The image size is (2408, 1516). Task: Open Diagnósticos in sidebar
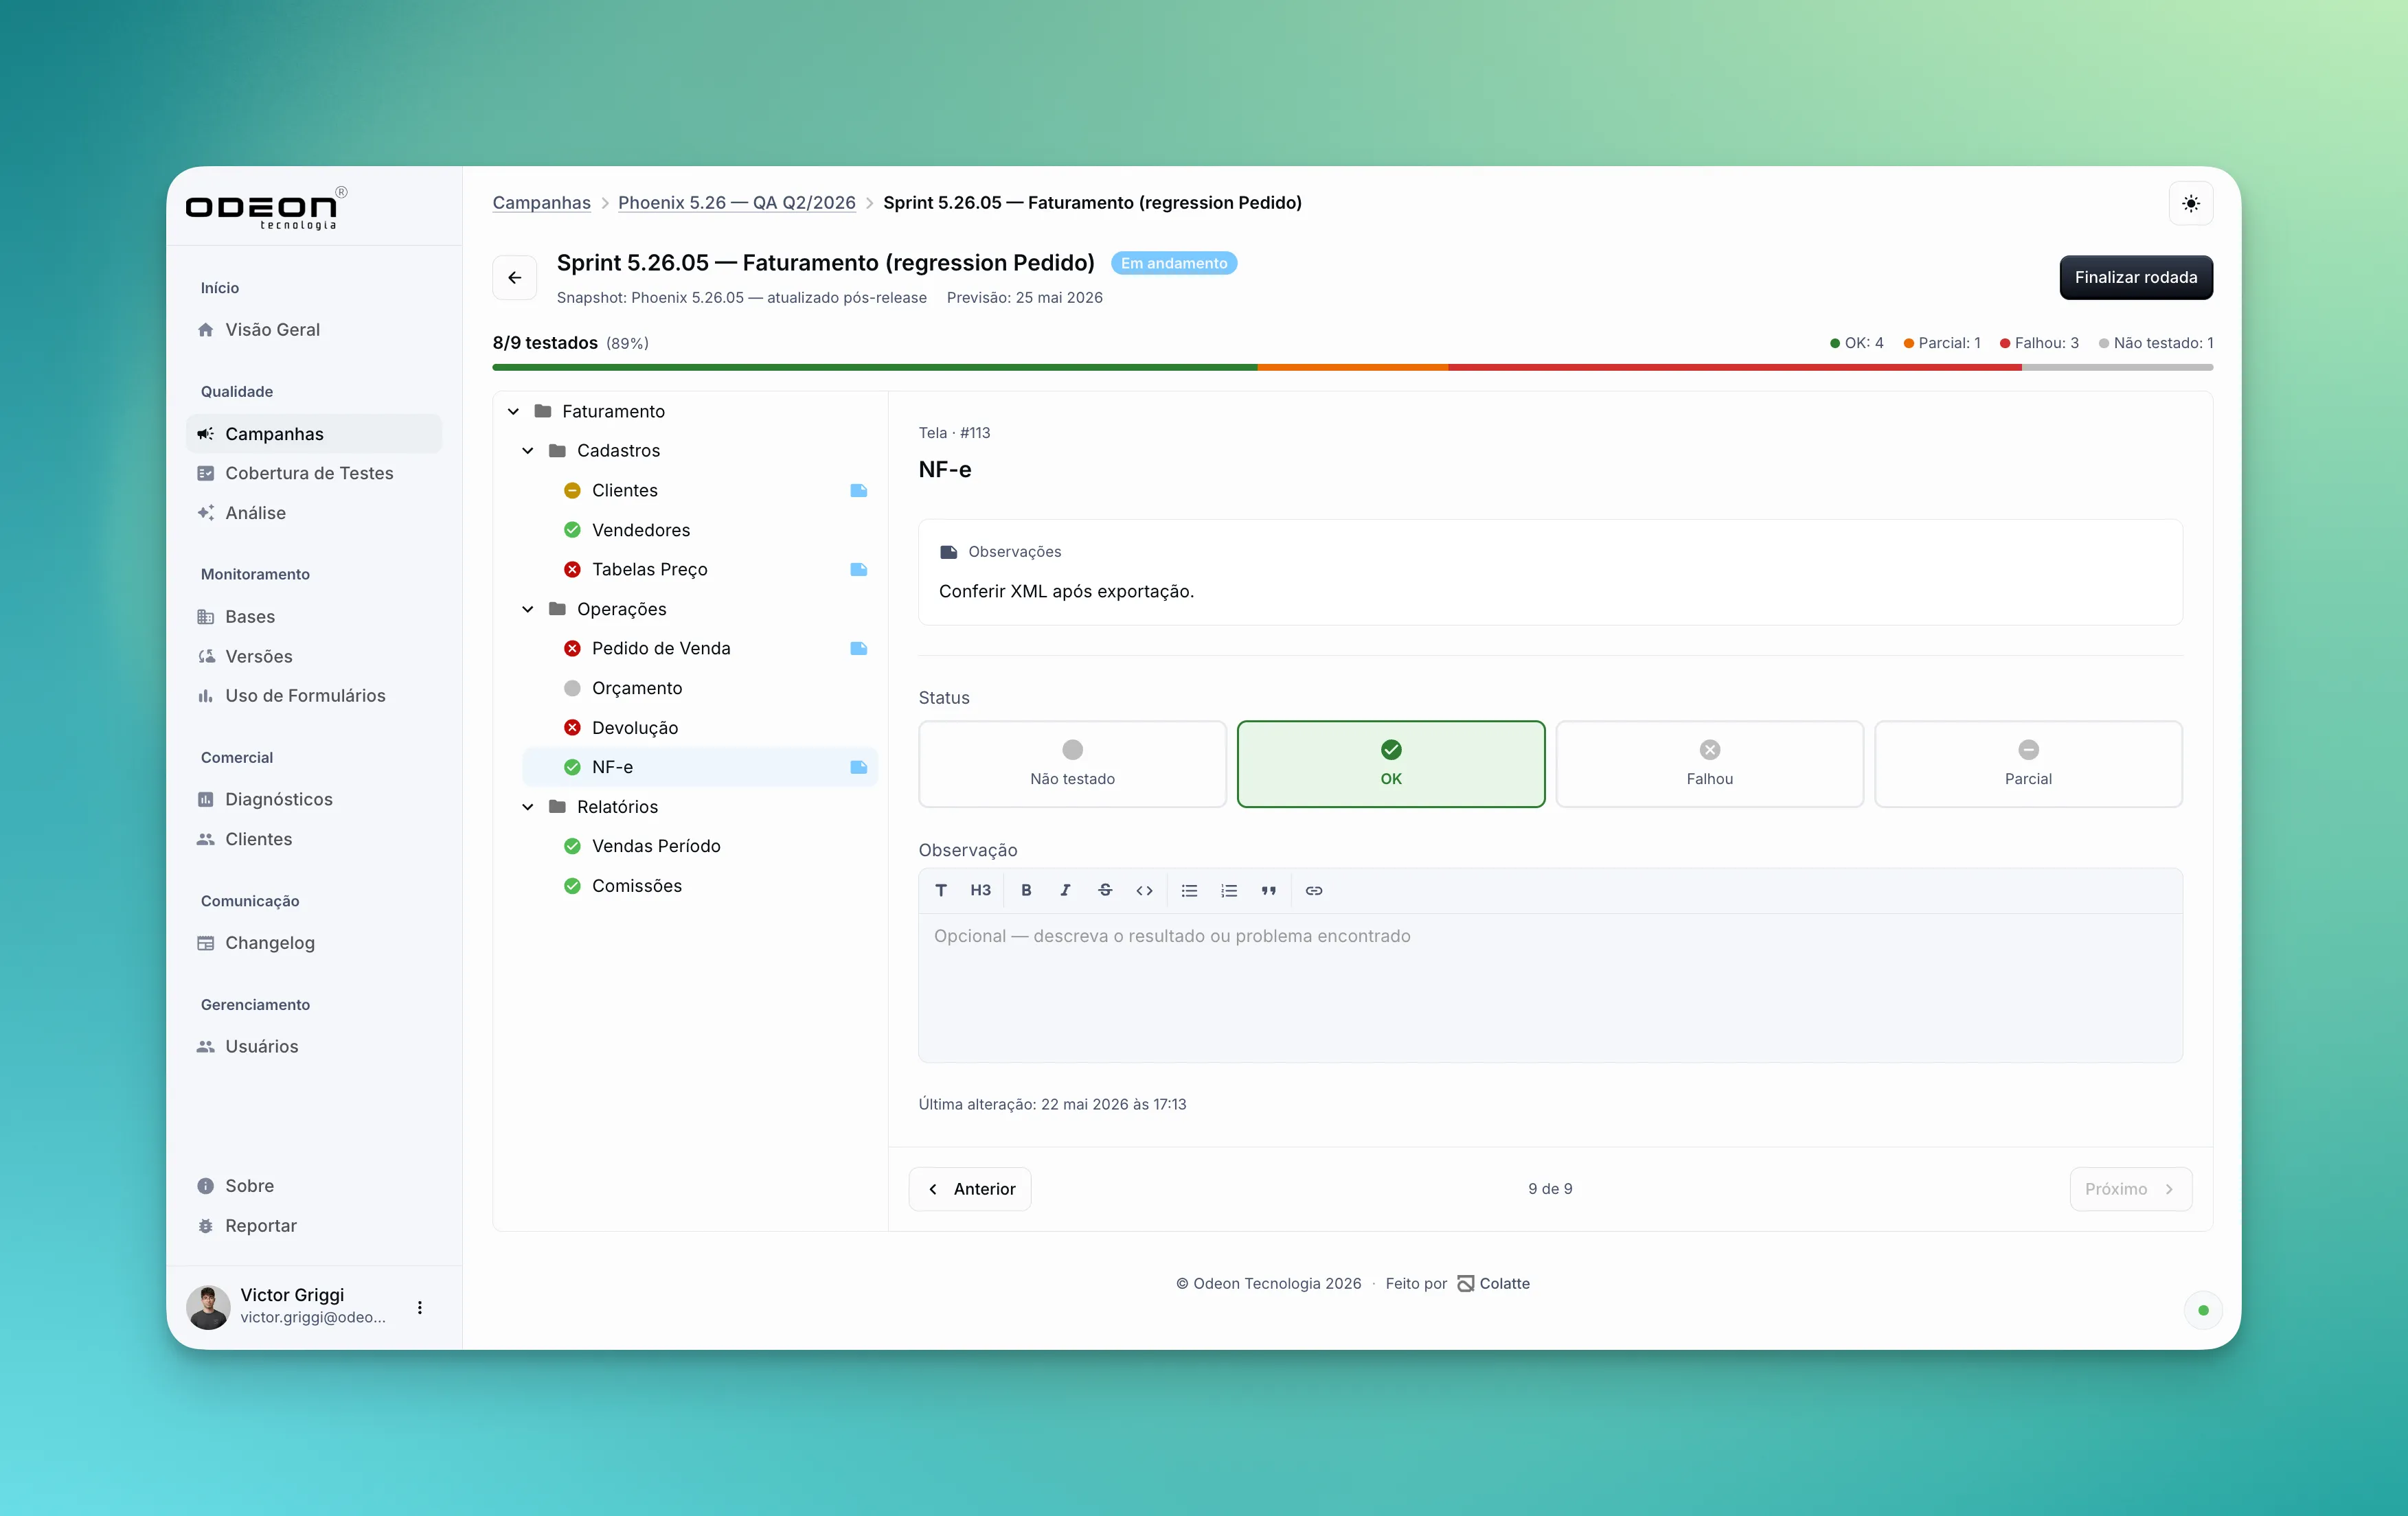[314, 799]
